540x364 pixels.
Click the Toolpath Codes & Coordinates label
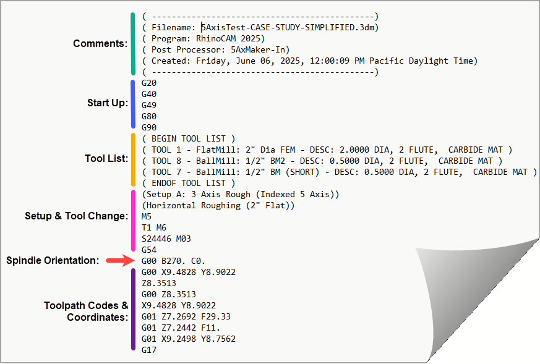pyautogui.click(x=86, y=311)
